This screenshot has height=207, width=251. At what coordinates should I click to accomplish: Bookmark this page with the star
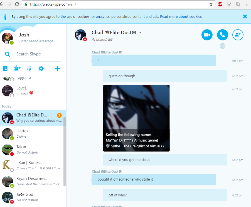click(211, 4)
